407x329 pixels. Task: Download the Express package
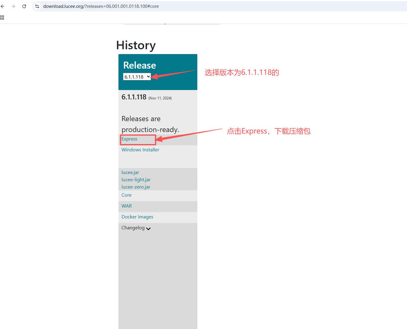129,139
